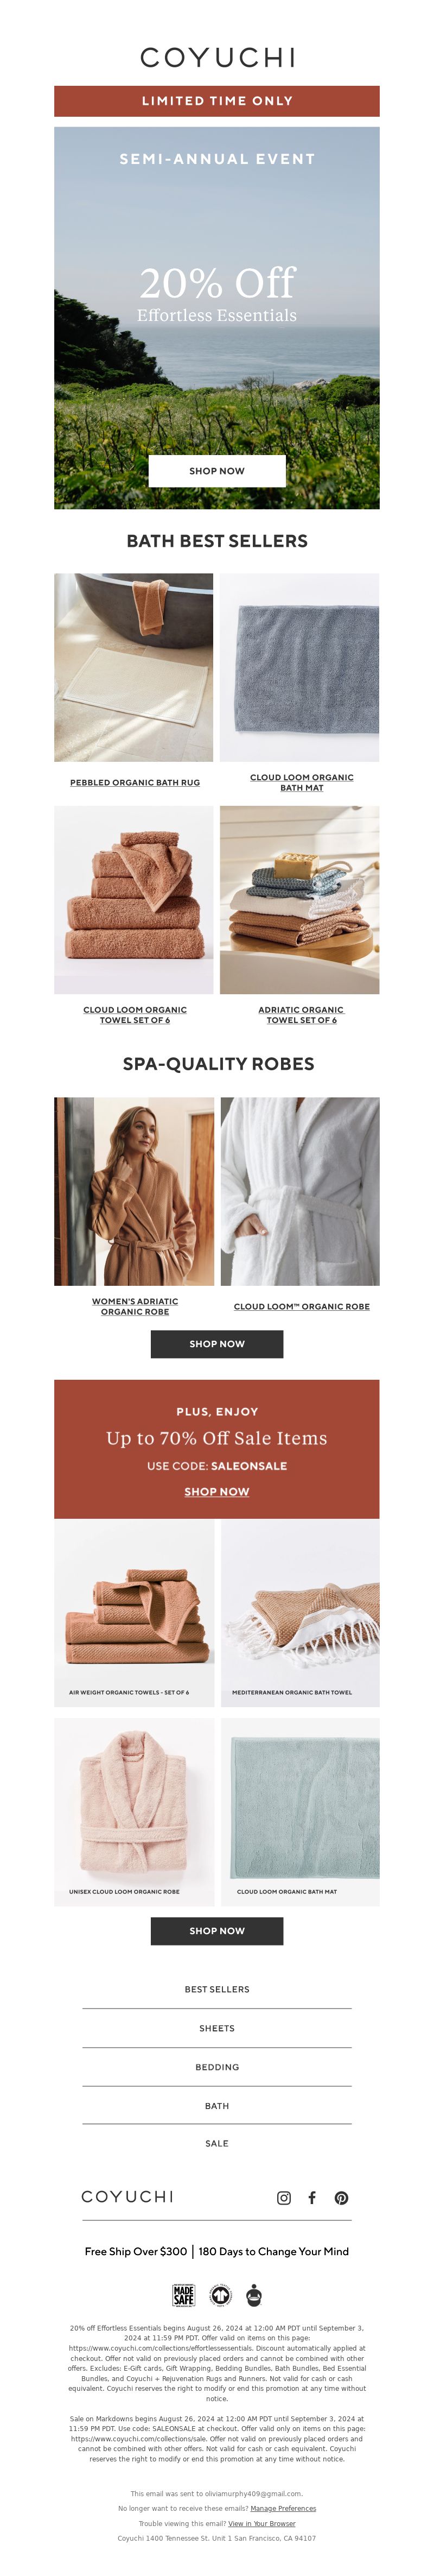Viewport: 434px width, 2576px height.
Task: Open the Pinterest icon in footer
Action: coord(341,2197)
